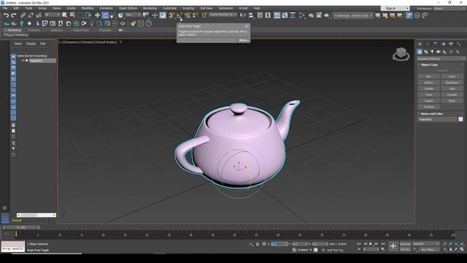This screenshot has width=467, height=263.
Task: Go to the start frame button
Action: (359, 244)
